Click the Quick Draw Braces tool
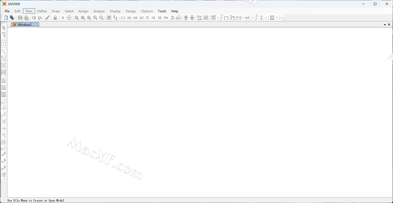The height and width of the screenshot is (203, 393). 4,65
